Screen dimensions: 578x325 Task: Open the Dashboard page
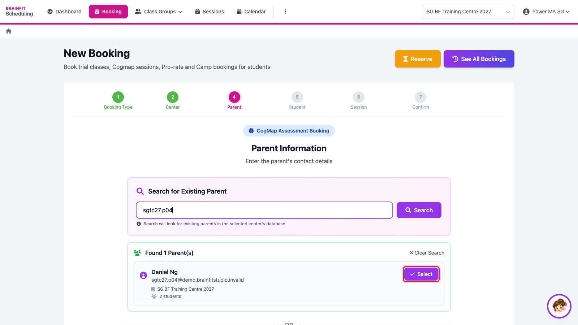tap(64, 12)
